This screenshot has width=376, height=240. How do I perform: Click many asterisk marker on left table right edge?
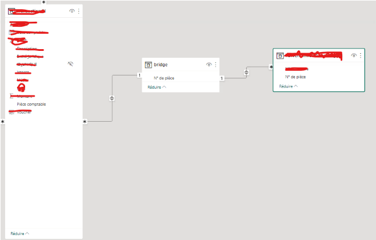click(85, 122)
